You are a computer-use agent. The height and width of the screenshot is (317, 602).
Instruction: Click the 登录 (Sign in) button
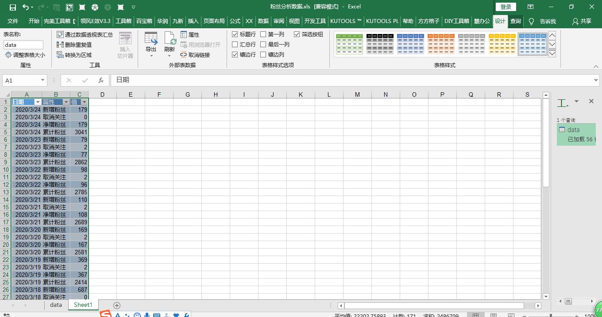(506, 7)
